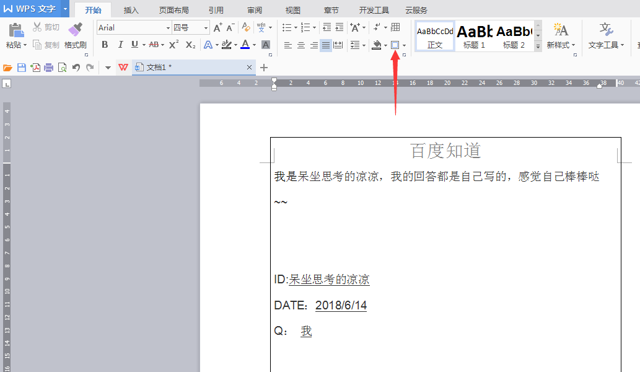Open the numbered list dropdown arrow
The image size is (640, 372).
[x=314, y=28]
